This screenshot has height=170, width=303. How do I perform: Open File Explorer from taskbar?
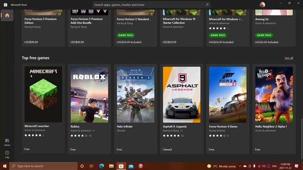tap(111, 166)
